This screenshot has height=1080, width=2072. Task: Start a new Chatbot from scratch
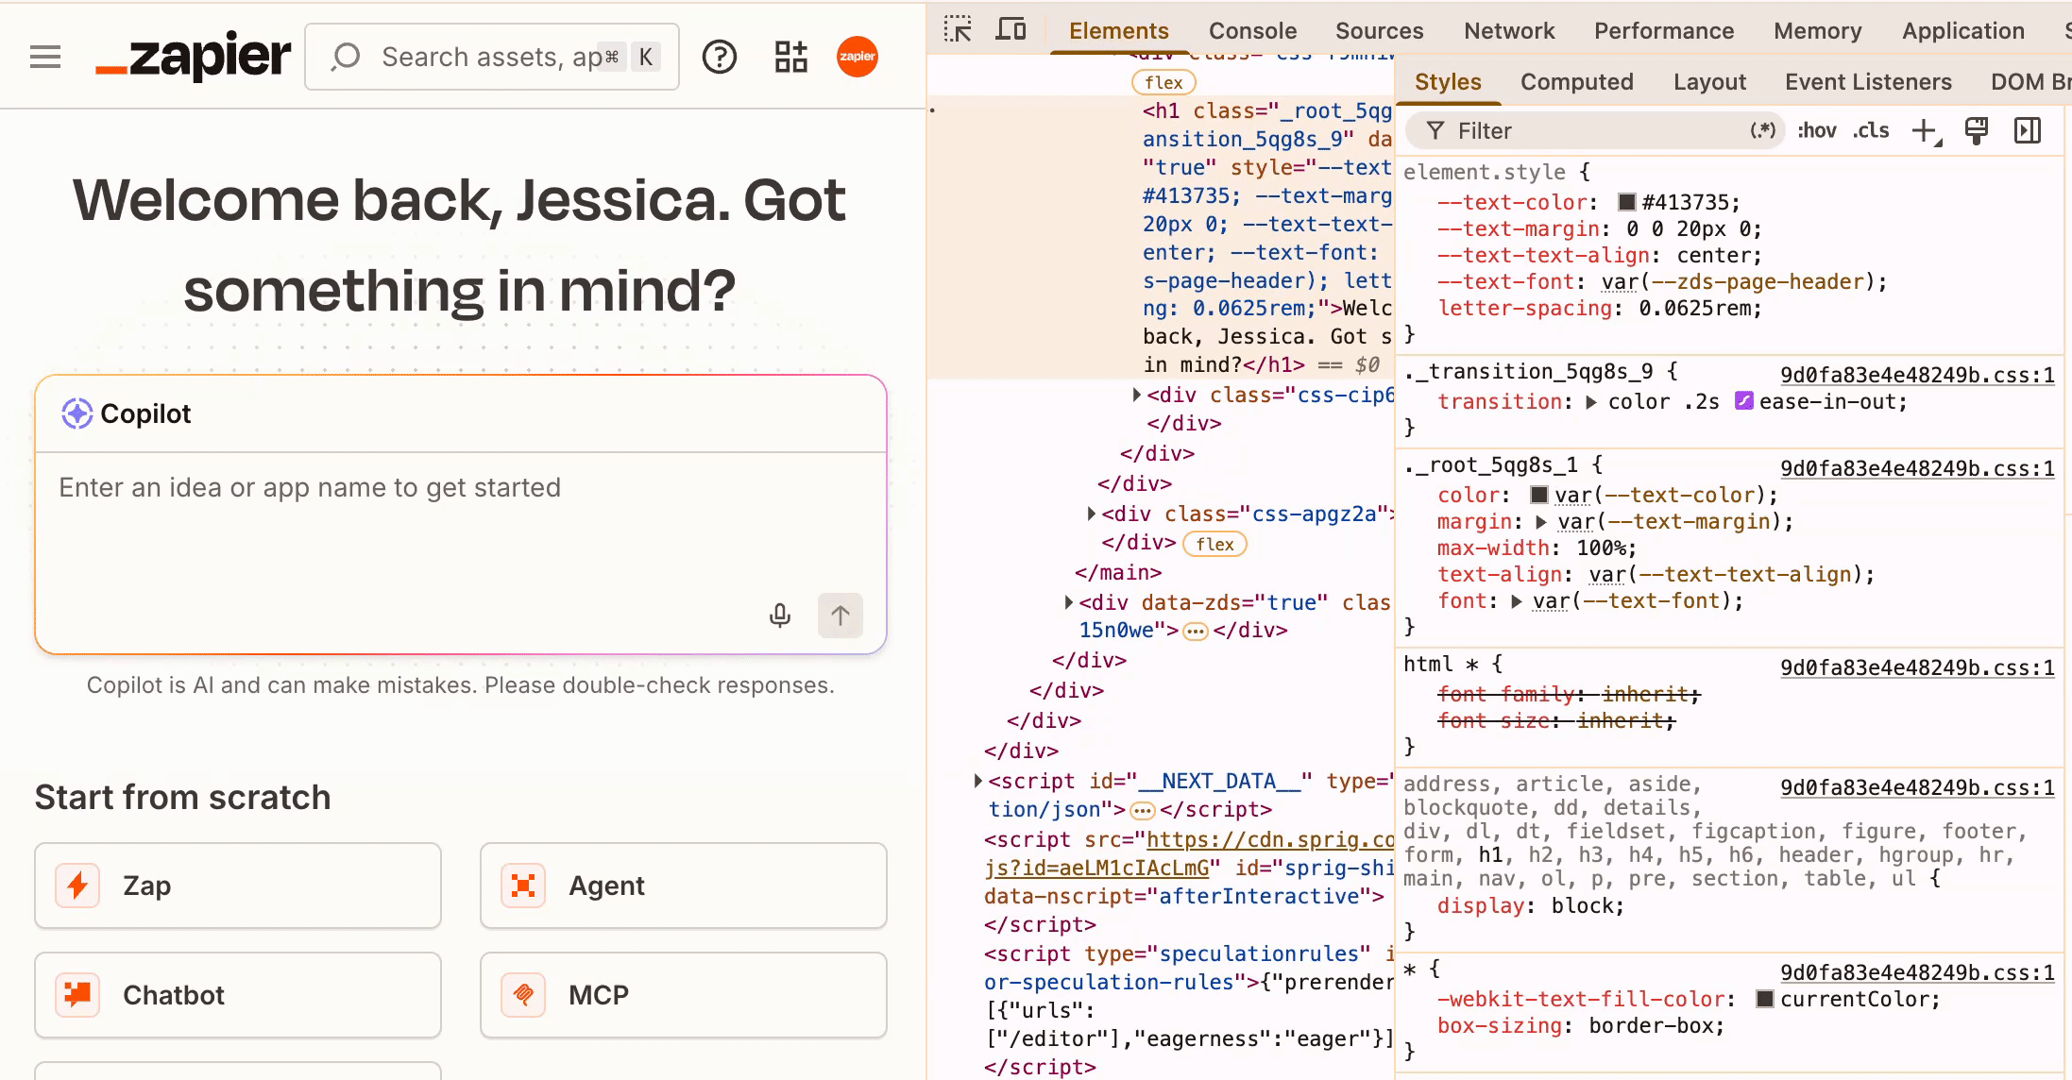[x=238, y=995]
